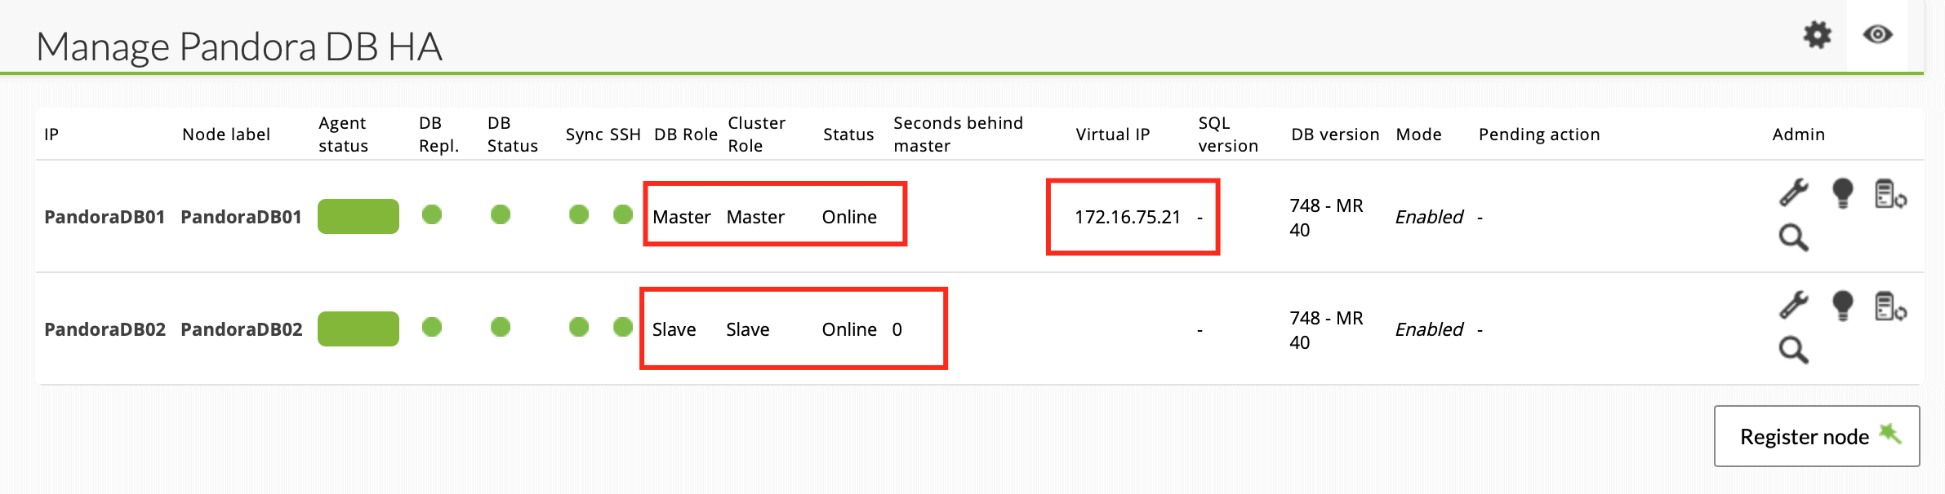Click the Cluster Role column header

[x=756, y=134]
